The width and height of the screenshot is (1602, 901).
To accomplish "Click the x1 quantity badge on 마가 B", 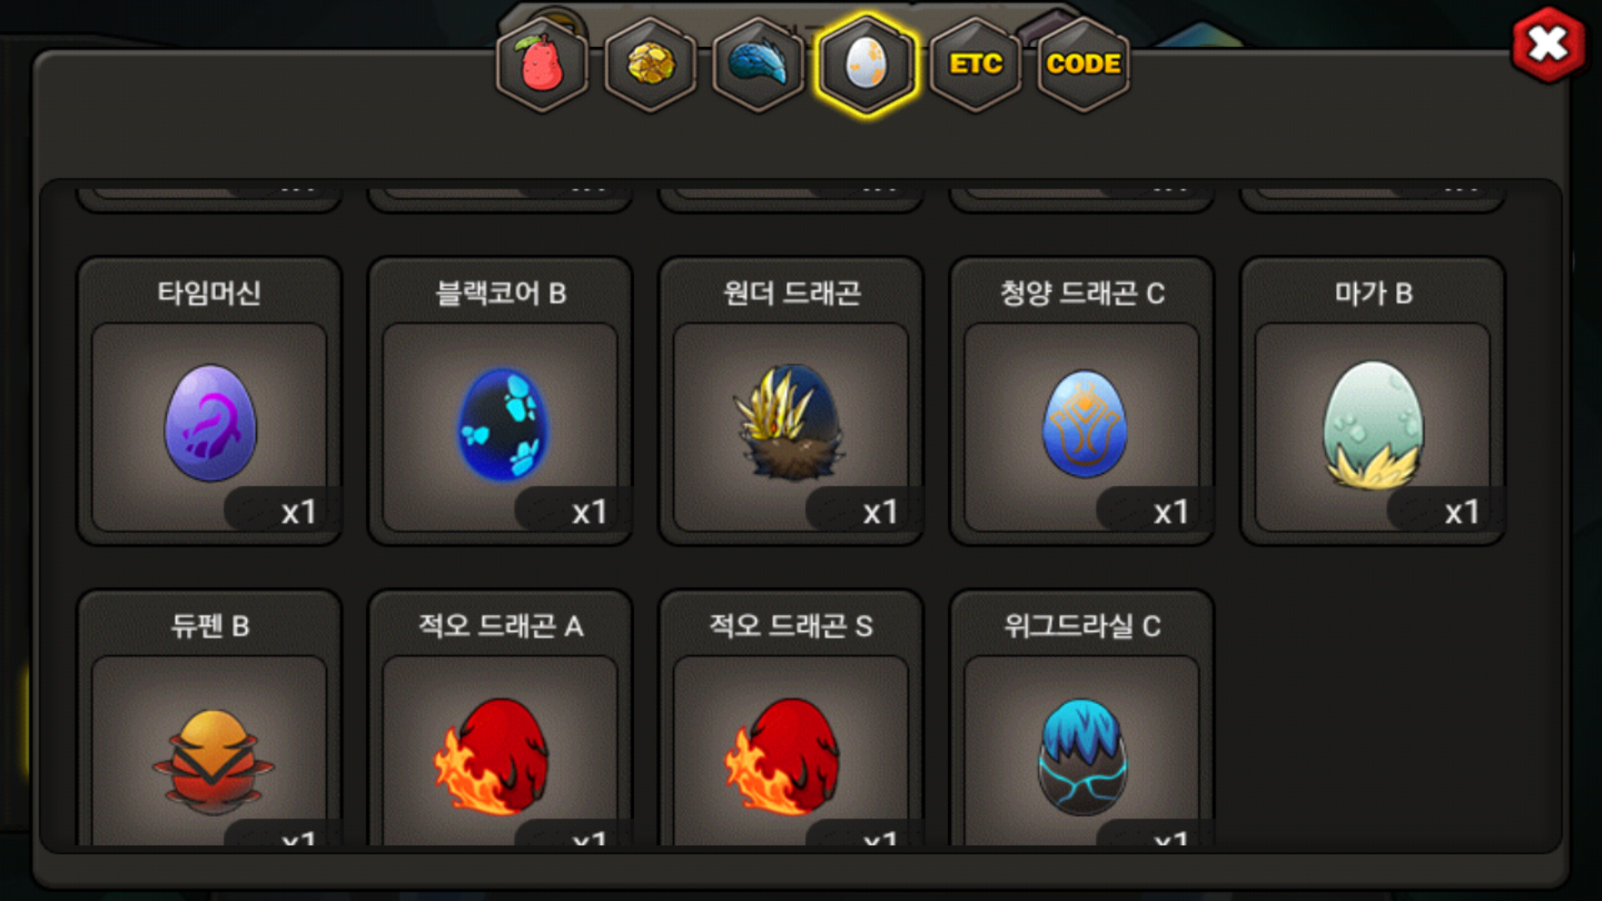I will coord(1462,511).
